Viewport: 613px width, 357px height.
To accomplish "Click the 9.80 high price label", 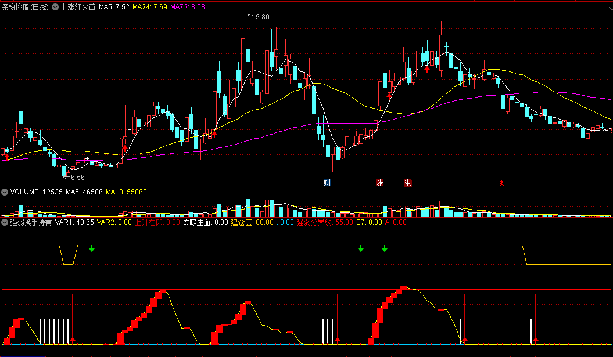I will (262, 17).
